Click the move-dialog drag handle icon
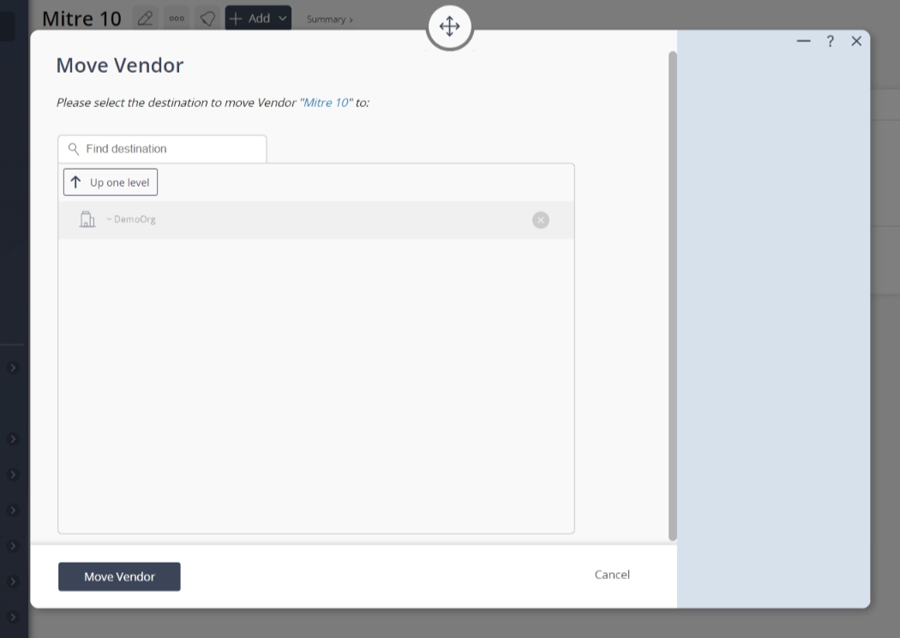The image size is (900, 638). click(x=449, y=27)
